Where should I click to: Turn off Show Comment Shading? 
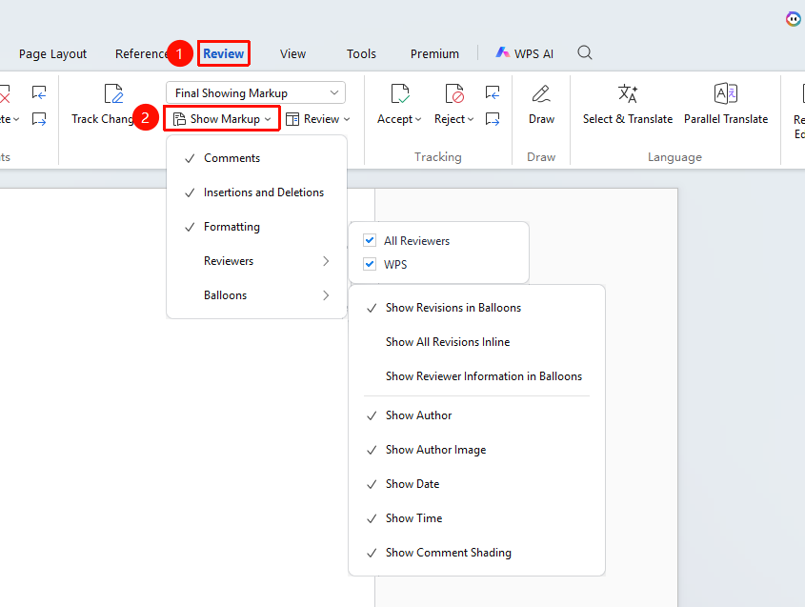[476, 553]
